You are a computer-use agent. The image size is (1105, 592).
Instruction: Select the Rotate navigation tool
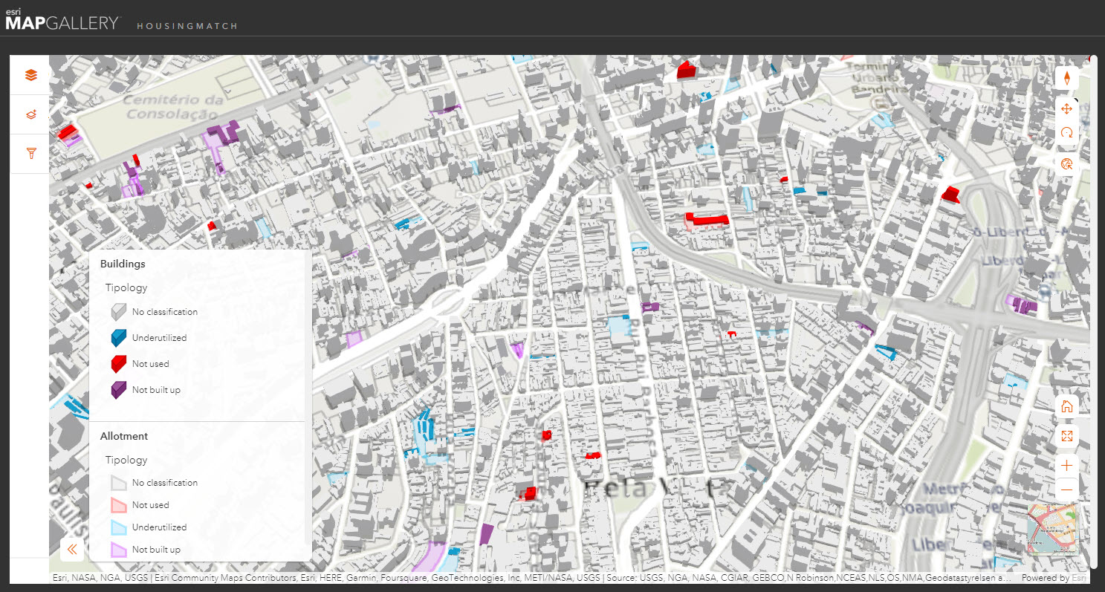[1066, 133]
